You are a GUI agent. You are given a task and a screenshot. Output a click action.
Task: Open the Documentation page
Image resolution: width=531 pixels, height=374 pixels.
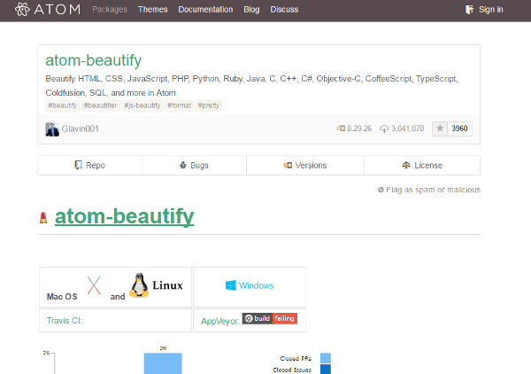[205, 10]
